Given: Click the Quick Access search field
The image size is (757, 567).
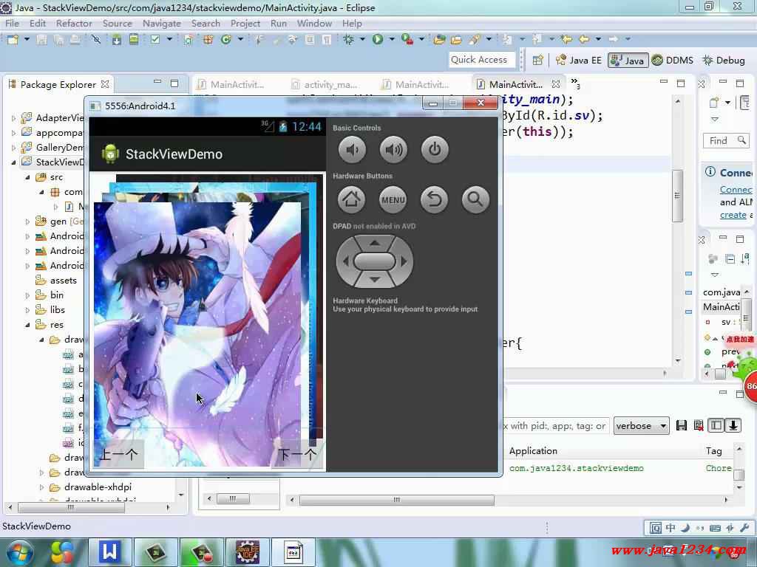Looking at the screenshot, I should (x=482, y=60).
